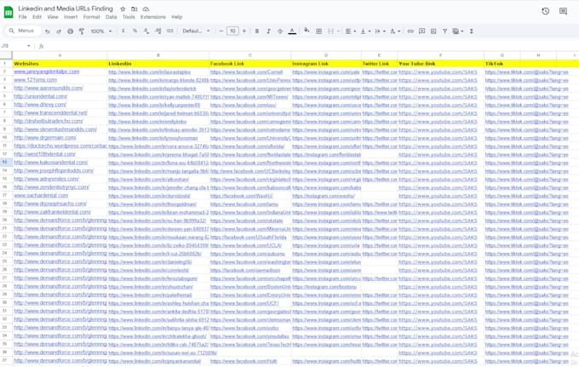Move the document to a folder

[x=135, y=9]
